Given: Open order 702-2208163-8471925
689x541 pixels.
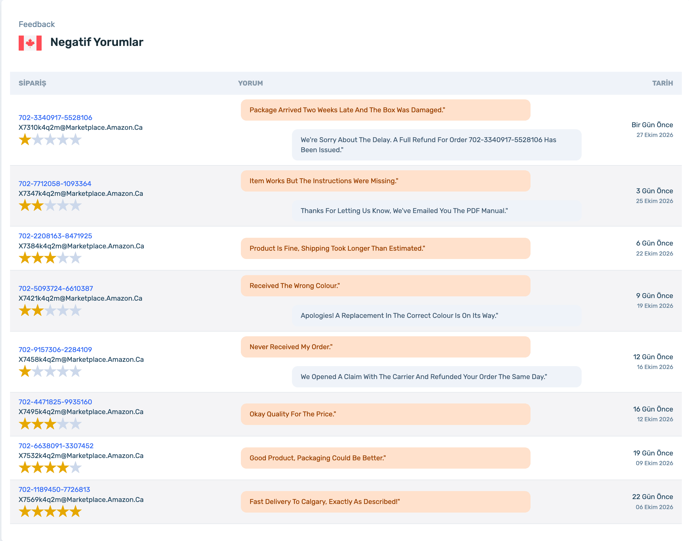Looking at the screenshot, I should pos(55,236).
